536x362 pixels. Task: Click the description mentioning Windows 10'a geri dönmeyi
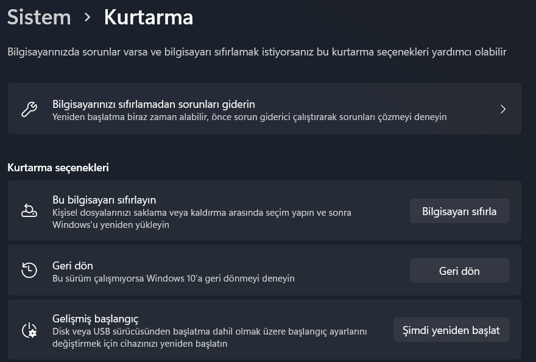174,279
